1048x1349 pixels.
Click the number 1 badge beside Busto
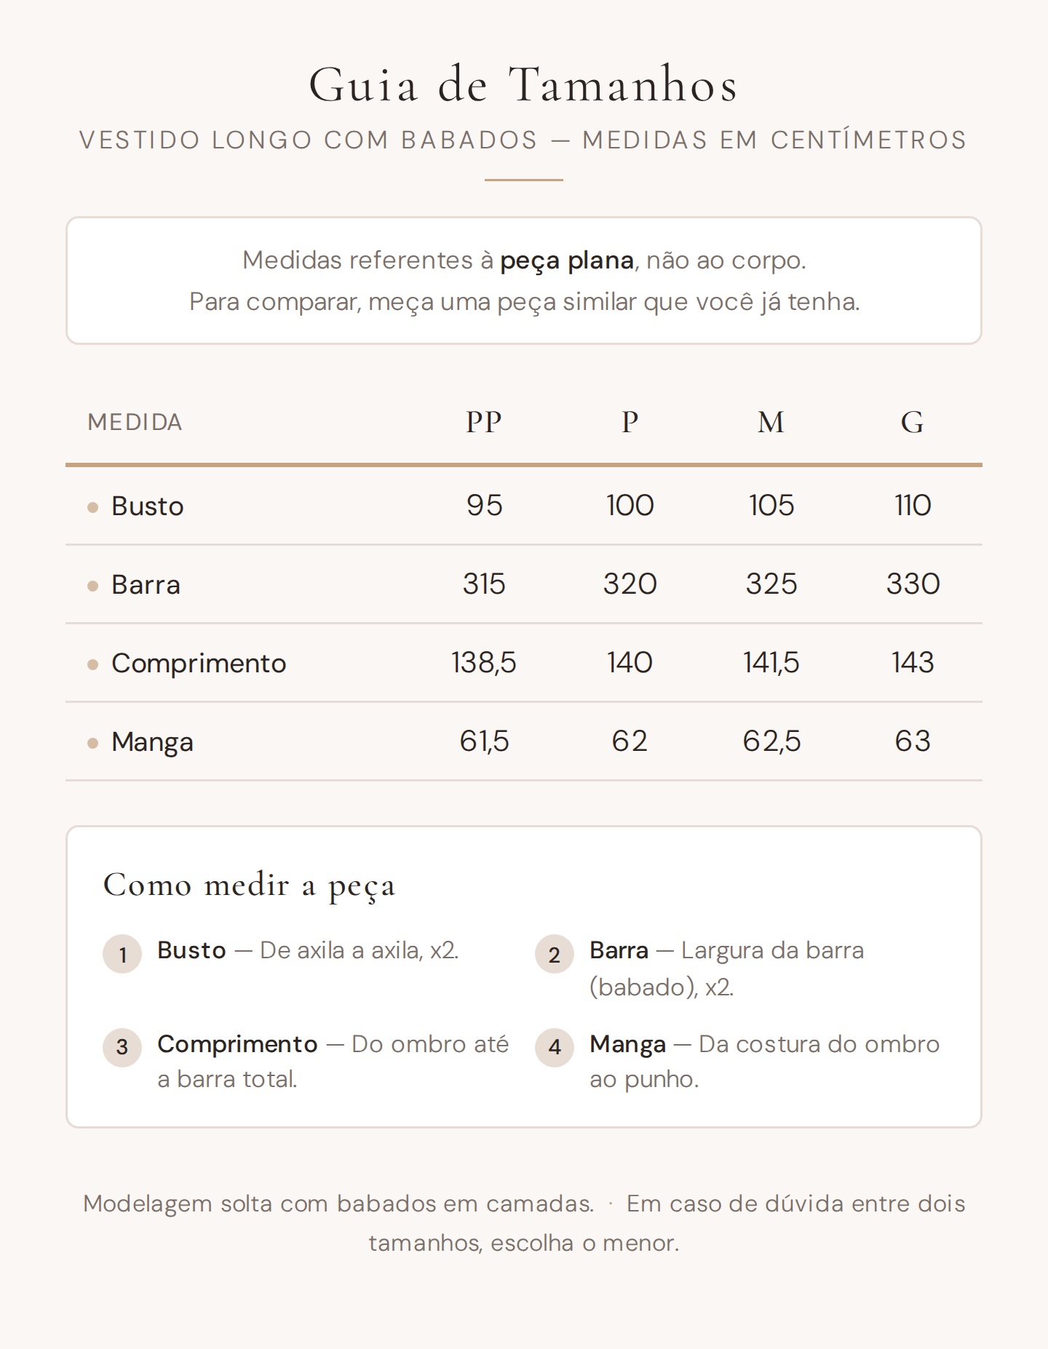click(x=122, y=954)
